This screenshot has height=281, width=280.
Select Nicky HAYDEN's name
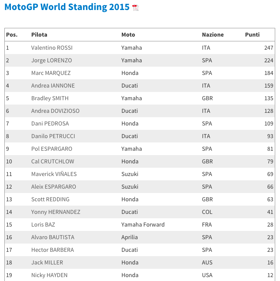click(49, 275)
